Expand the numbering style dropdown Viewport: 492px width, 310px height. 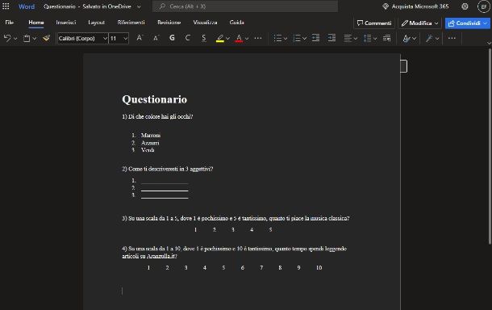coord(304,39)
